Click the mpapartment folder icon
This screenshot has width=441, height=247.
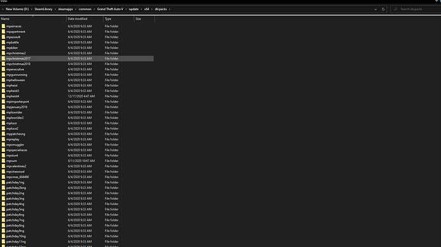pos(3,31)
